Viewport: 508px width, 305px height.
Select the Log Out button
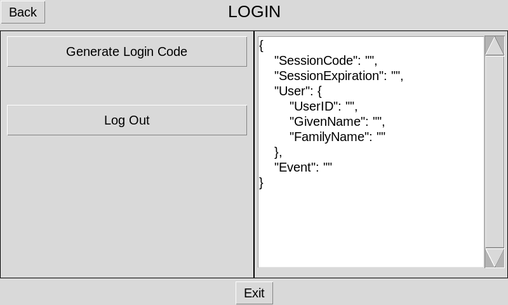[x=127, y=120]
